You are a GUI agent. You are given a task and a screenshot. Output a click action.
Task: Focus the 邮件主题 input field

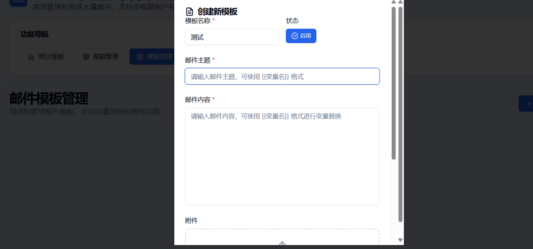[x=282, y=76]
